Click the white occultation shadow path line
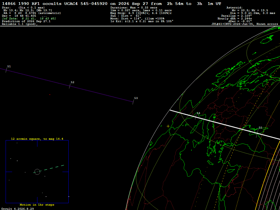The height and width of the screenshot is (210, 280). [x=225, y=124]
